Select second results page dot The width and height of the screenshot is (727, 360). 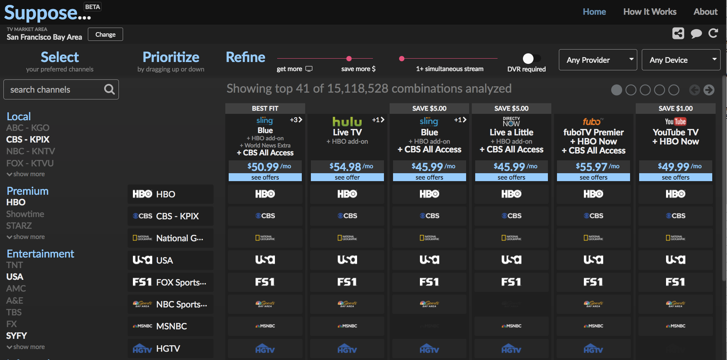(631, 90)
